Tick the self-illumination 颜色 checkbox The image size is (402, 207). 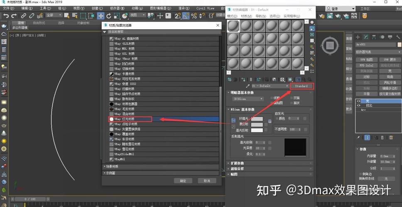click(277, 118)
